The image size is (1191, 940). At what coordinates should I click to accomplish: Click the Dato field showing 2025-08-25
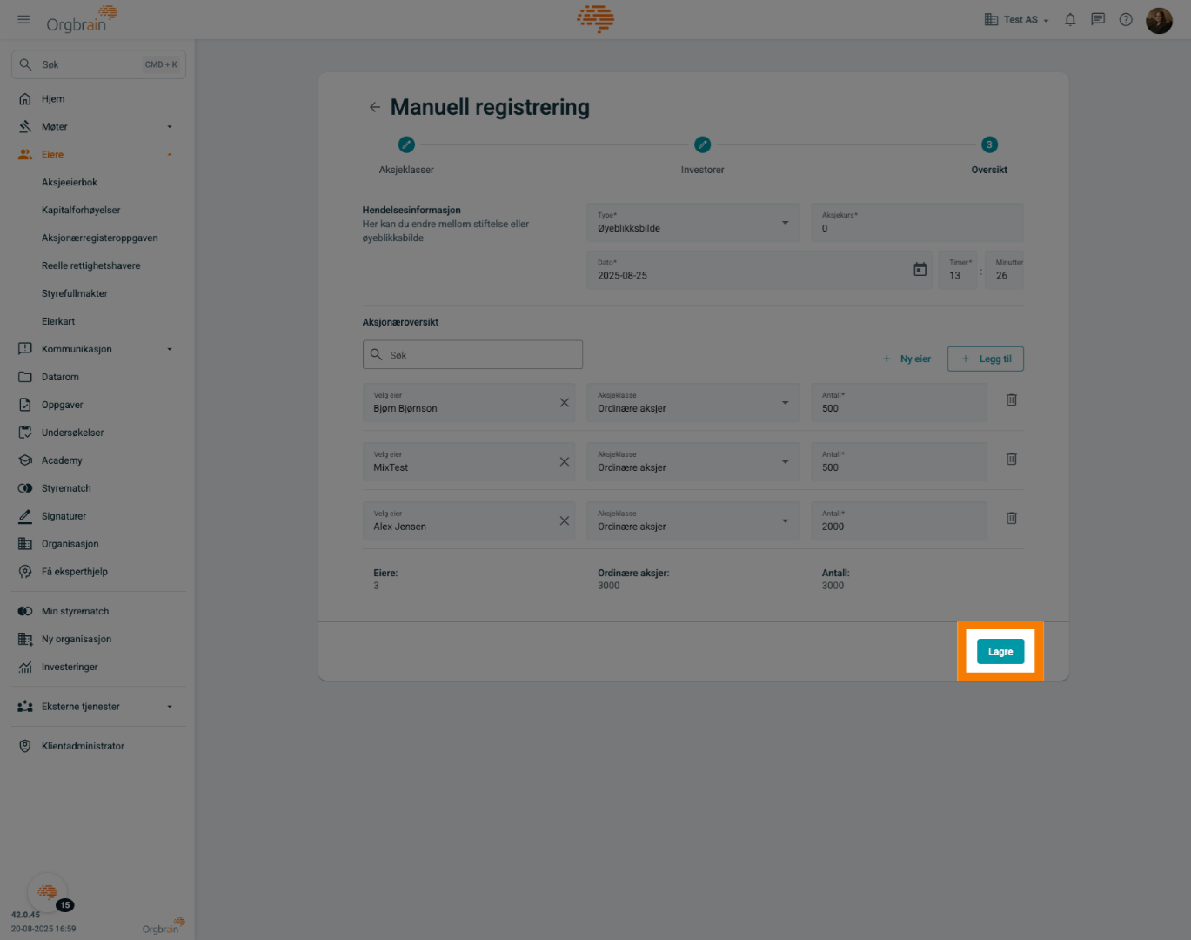click(759, 270)
